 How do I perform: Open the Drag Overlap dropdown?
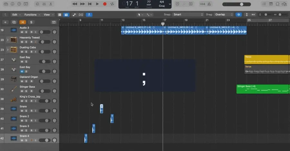click(224, 14)
